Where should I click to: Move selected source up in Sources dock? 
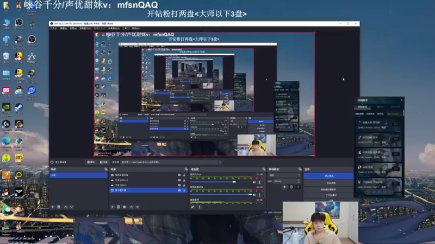click(x=131, y=207)
